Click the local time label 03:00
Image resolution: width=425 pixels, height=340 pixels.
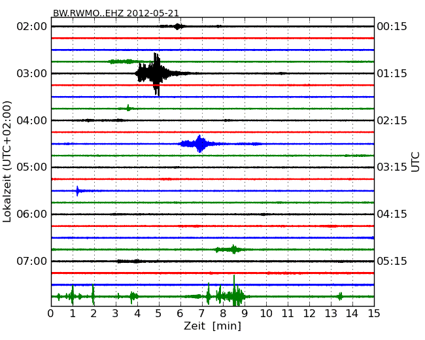tap(32, 73)
